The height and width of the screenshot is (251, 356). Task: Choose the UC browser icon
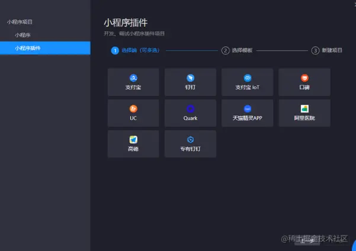tap(133, 109)
